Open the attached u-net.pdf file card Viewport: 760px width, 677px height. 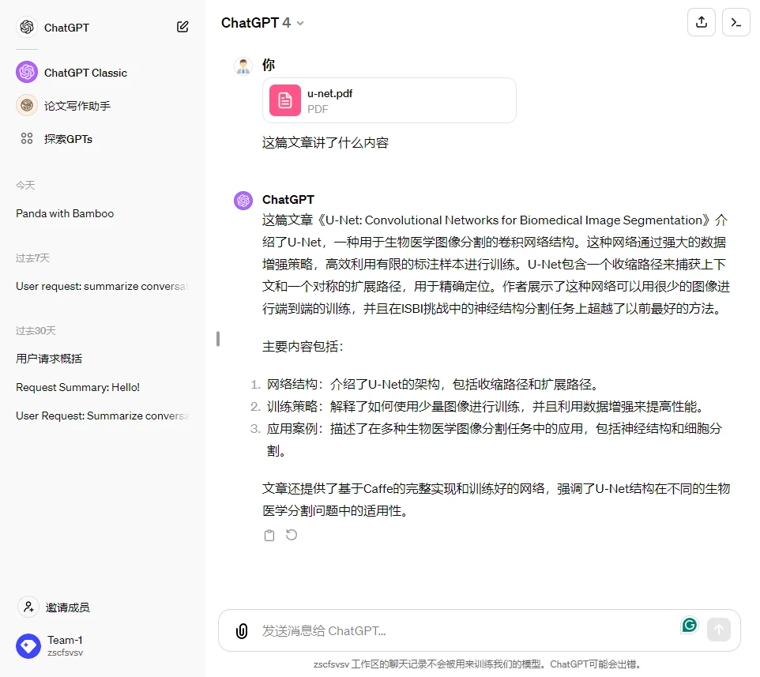tap(389, 100)
